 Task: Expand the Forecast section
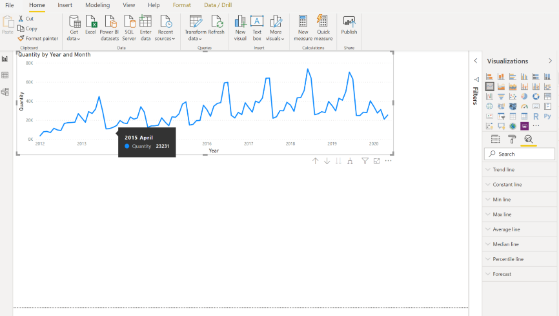point(520,274)
